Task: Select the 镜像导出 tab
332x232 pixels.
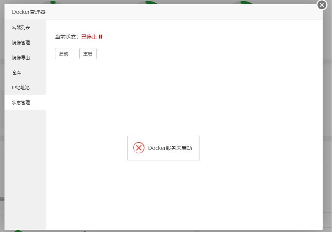Action: [25, 58]
